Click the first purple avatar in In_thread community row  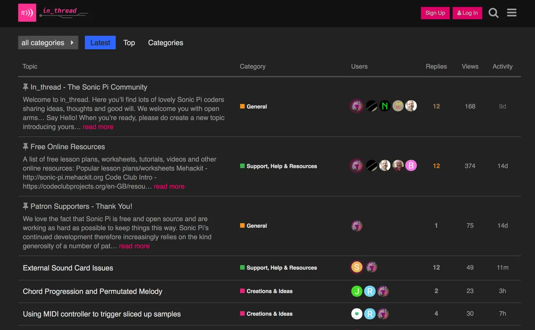(x=357, y=106)
